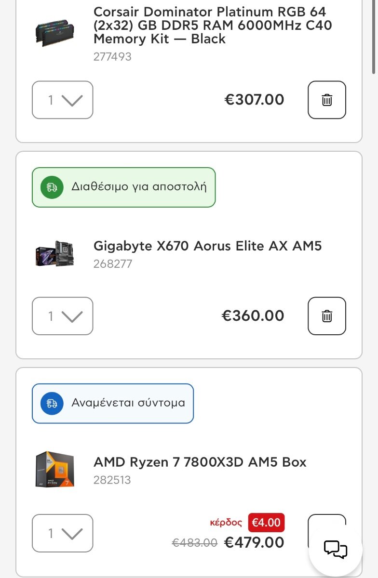Click the partially hidden trash button for Ryzen
Image resolution: width=378 pixels, height=578 pixels.
point(327,522)
